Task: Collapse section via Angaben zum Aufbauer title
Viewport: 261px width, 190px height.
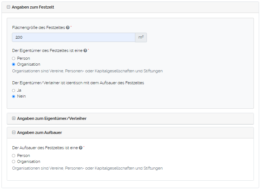Action: tap(39, 132)
